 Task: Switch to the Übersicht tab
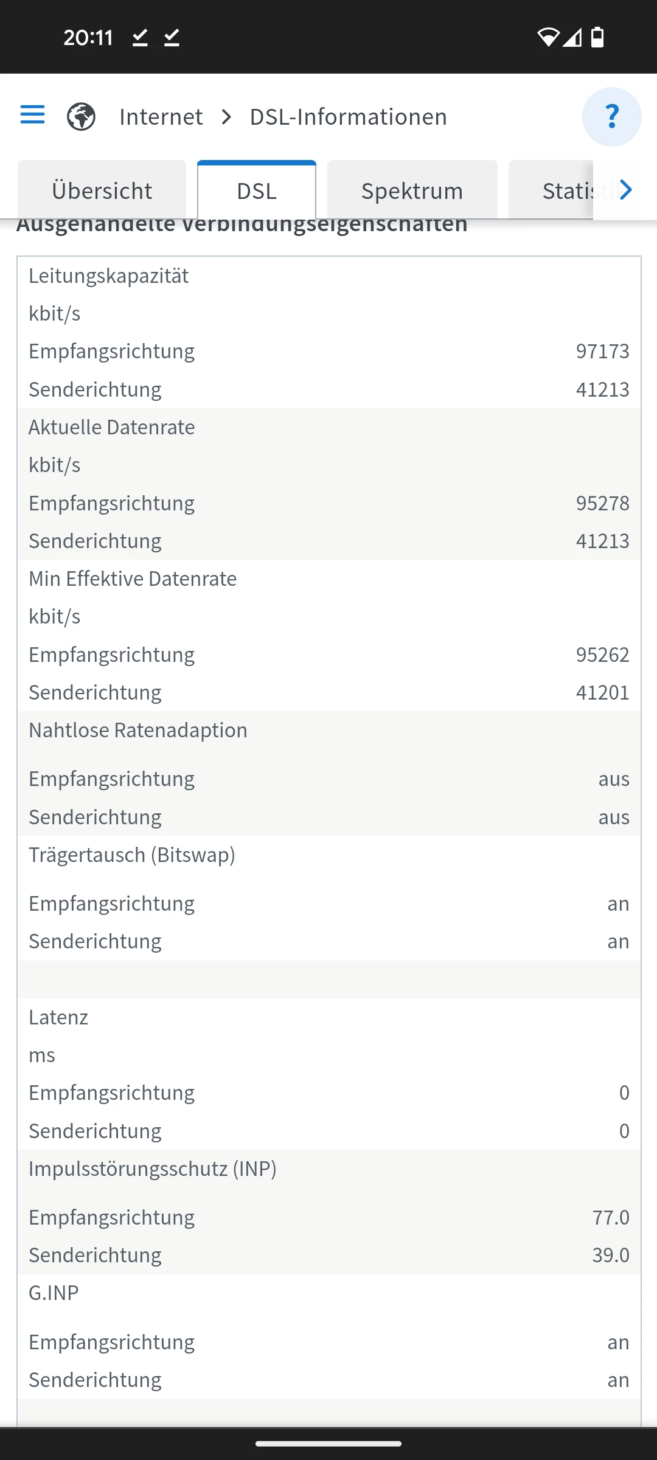tap(102, 191)
